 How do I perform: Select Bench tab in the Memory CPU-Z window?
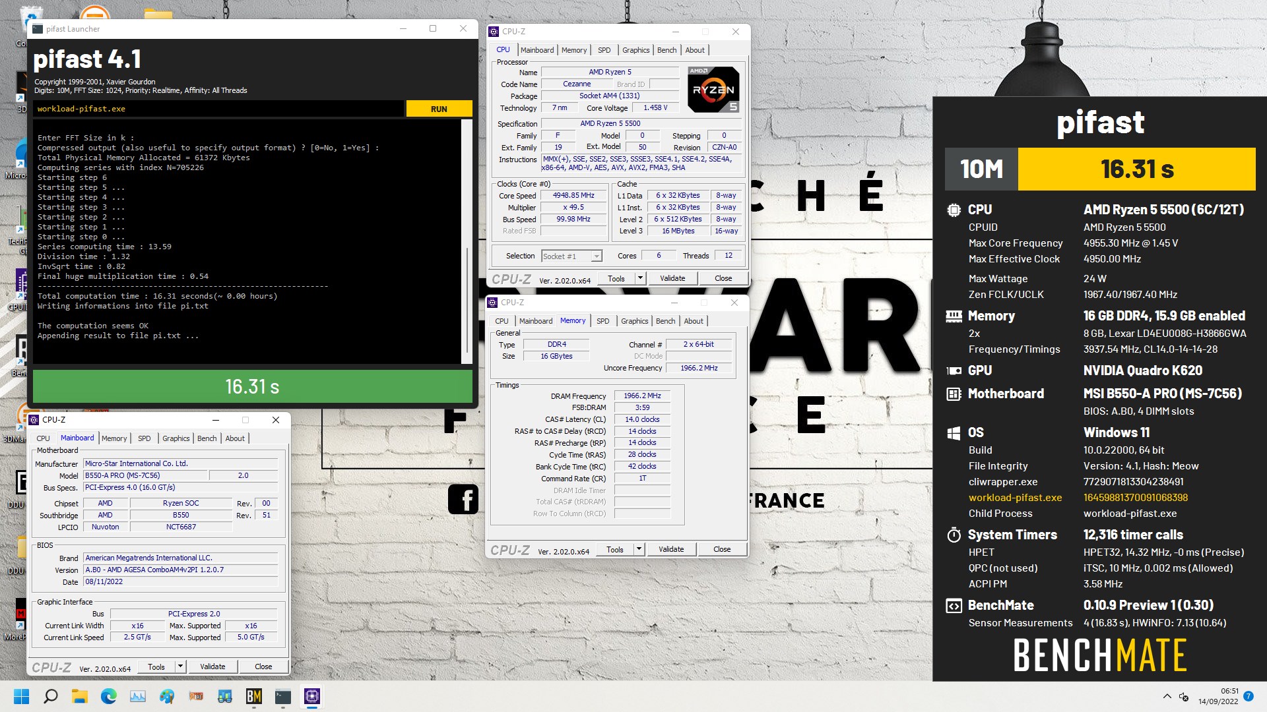[666, 321]
